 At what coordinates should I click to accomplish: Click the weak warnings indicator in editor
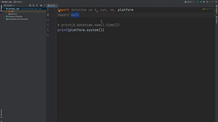208,9
